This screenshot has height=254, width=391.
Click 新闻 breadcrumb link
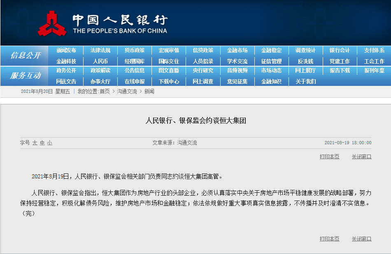[149, 91]
